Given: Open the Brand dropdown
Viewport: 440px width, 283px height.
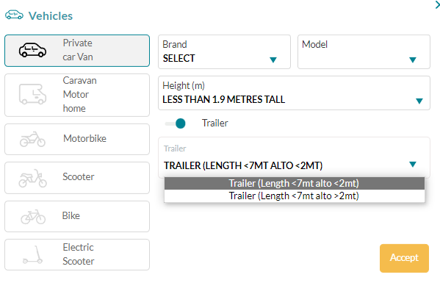Looking at the screenshot, I should pyautogui.click(x=224, y=51).
